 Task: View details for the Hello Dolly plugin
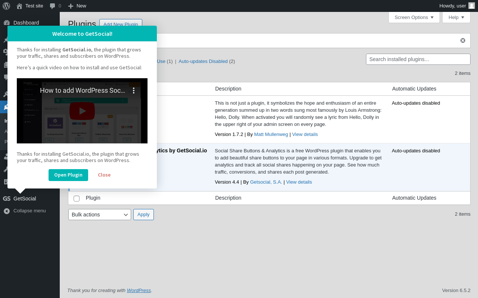tap(305, 134)
